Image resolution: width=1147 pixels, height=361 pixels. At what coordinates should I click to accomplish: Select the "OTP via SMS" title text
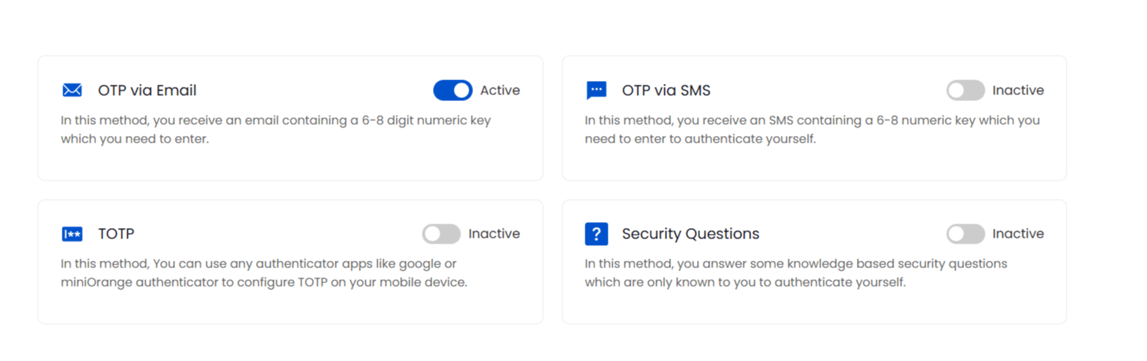point(666,91)
